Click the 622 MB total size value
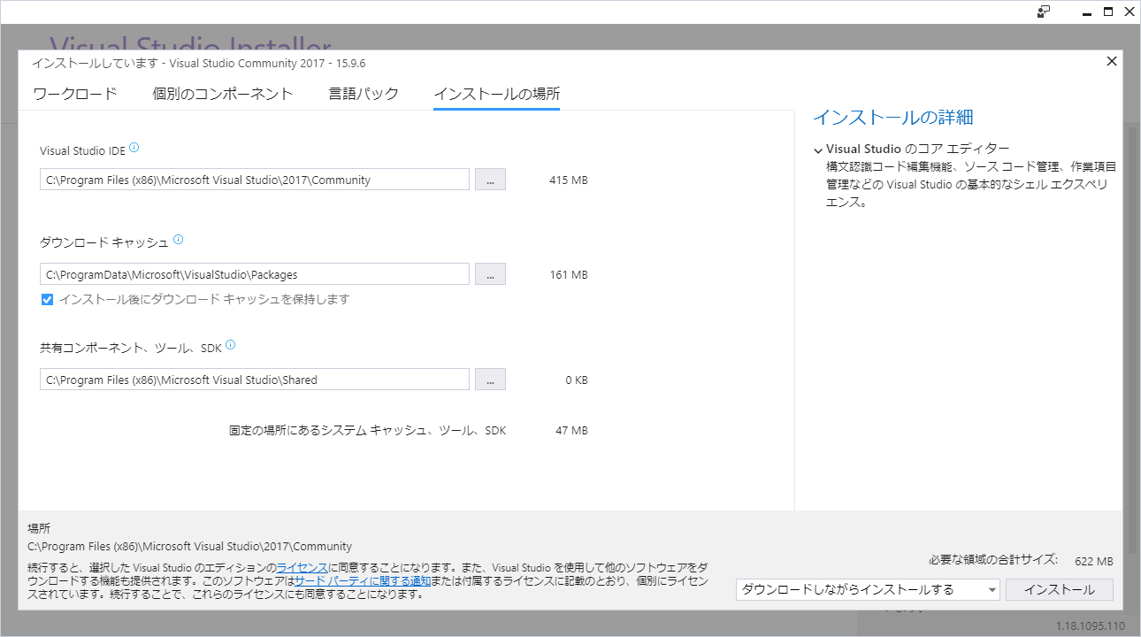The height and width of the screenshot is (637, 1141). (1094, 562)
